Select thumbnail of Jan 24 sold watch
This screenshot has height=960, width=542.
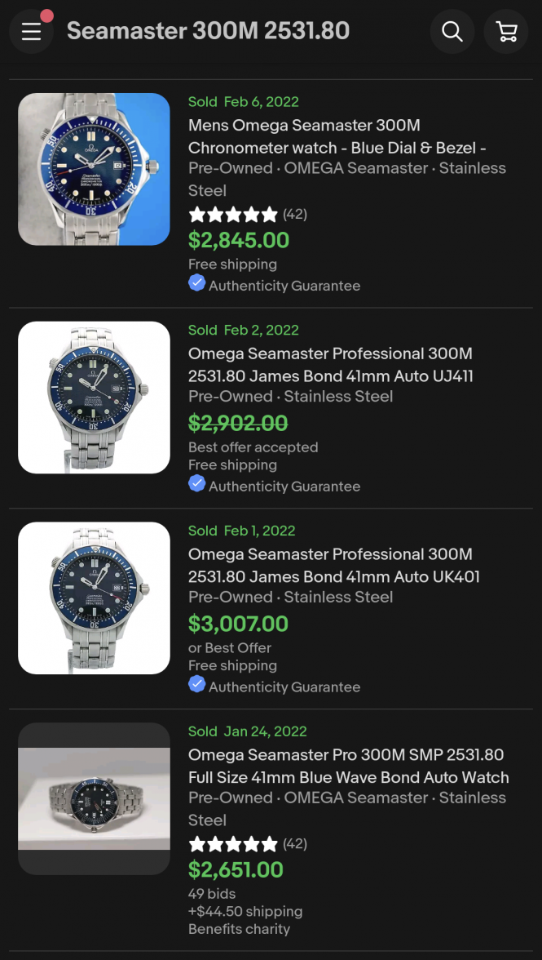[x=94, y=798]
